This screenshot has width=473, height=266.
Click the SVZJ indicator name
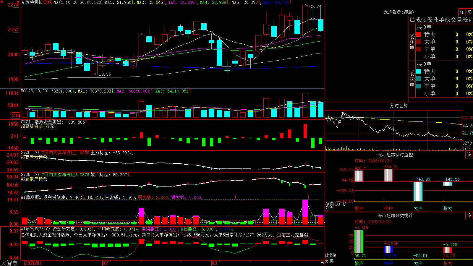[x=26, y=122]
